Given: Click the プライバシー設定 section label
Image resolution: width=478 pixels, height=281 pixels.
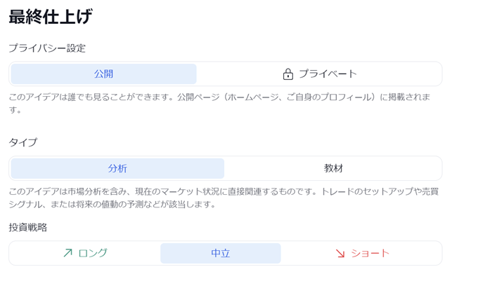Looking at the screenshot, I should pos(47,48).
